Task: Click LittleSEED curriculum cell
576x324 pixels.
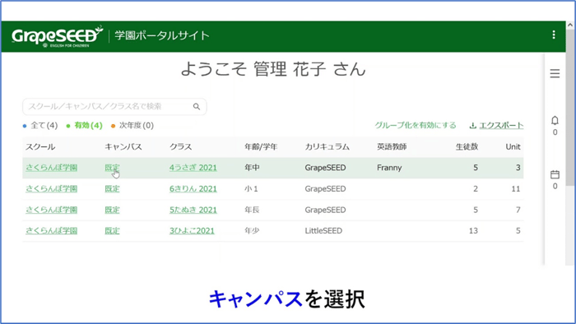Action: click(323, 231)
